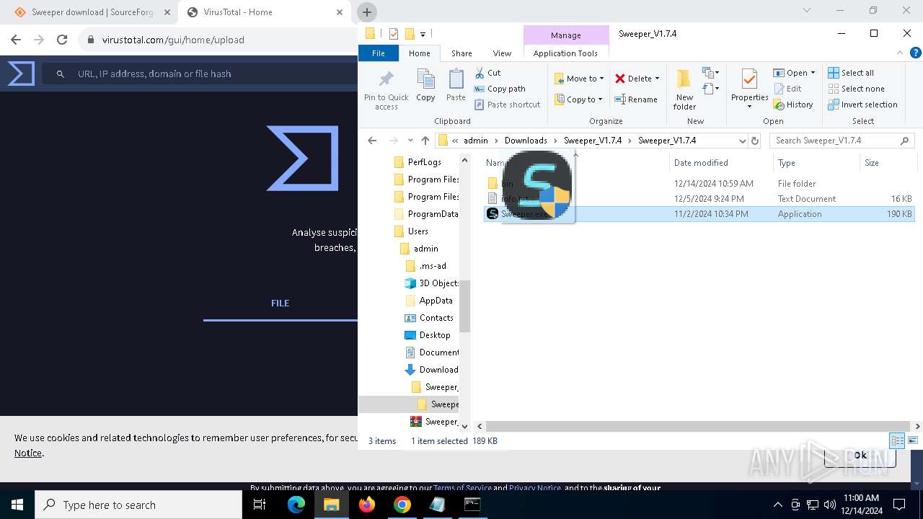Switch to Details view icon in status bar
The height and width of the screenshot is (519, 923).
[898, 440]
